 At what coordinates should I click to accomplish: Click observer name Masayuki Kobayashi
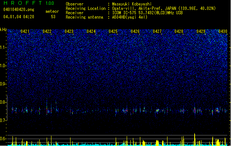132,4
